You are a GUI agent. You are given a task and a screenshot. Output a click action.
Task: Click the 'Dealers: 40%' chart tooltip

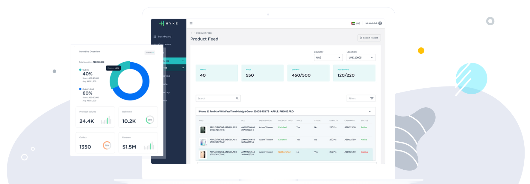pos(113,68)
